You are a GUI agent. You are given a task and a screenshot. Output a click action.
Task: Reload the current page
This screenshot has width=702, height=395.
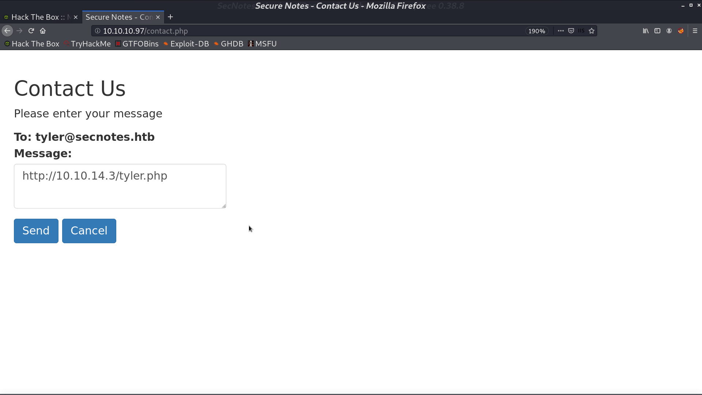tap(31, 31)
